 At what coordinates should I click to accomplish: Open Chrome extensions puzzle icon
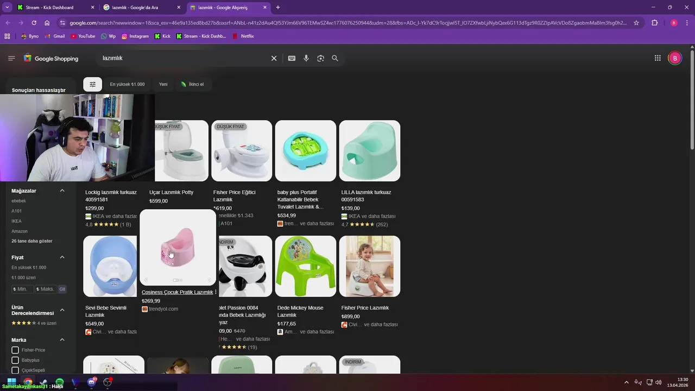654,23
